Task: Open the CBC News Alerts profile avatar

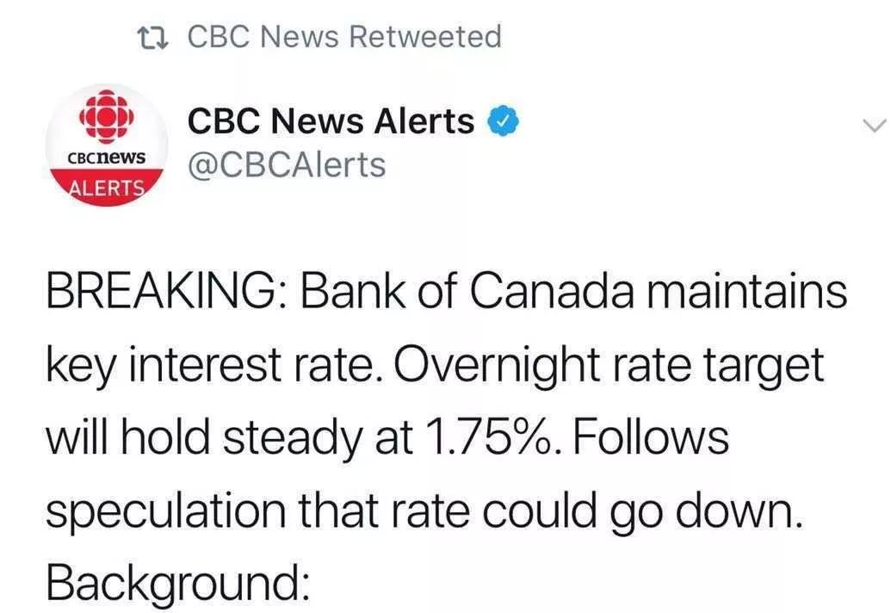Action: click(x=106, y=146)
